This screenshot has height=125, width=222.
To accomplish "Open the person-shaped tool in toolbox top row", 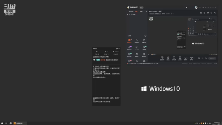I will 137,41.
